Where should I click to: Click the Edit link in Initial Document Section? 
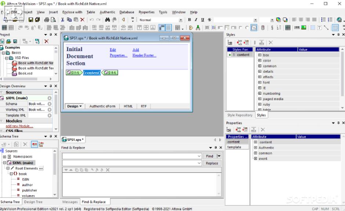(113, 50)
